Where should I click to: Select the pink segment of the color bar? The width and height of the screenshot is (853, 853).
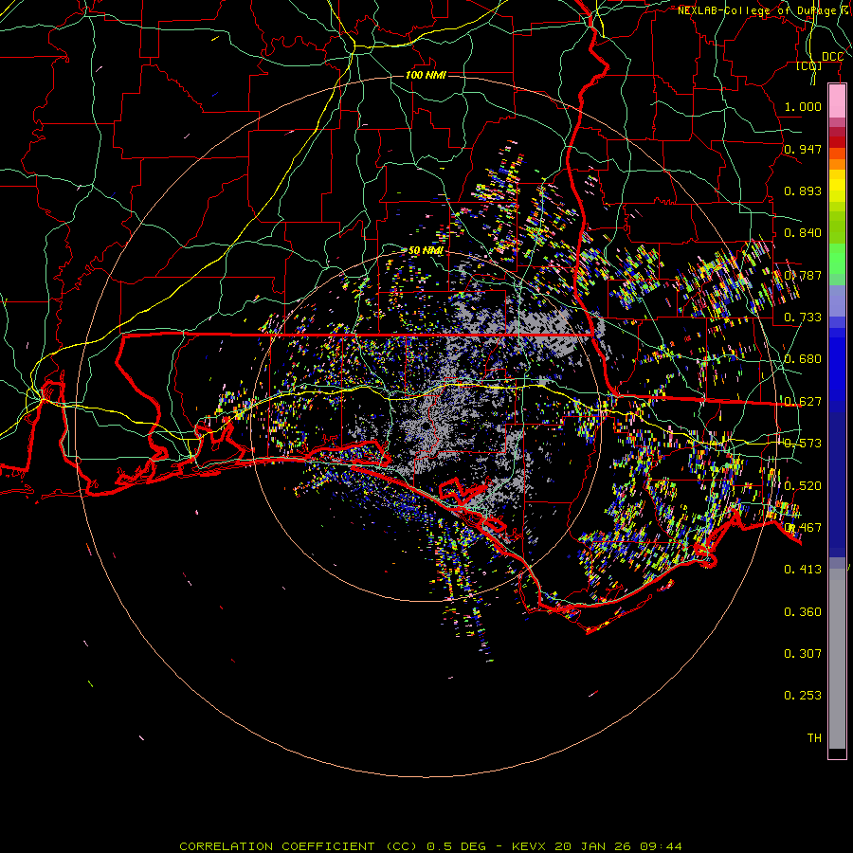[x=837, y=101]
